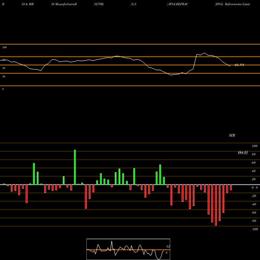Click the MR axis label 60

254,163
